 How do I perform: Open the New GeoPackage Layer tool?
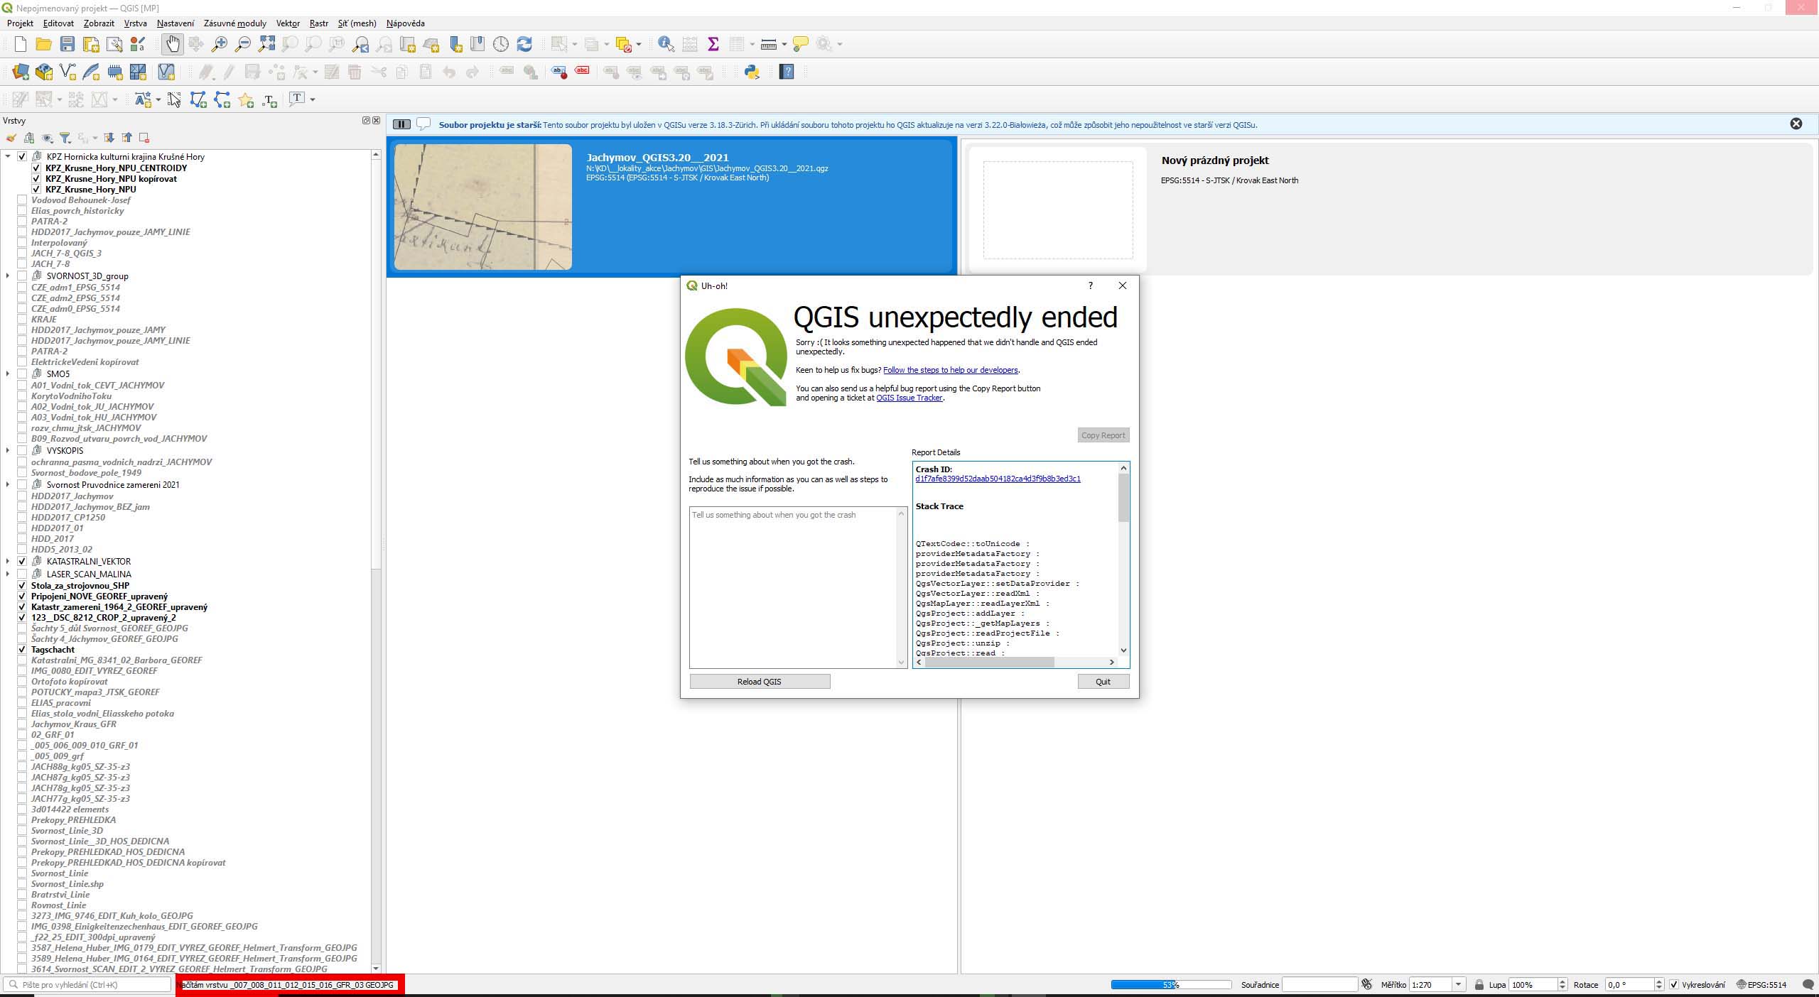click(44, 72)
